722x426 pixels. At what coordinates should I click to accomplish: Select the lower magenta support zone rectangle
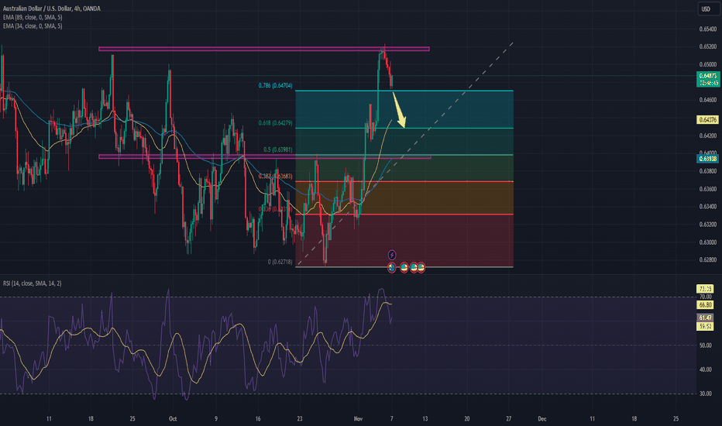(265, 156)
